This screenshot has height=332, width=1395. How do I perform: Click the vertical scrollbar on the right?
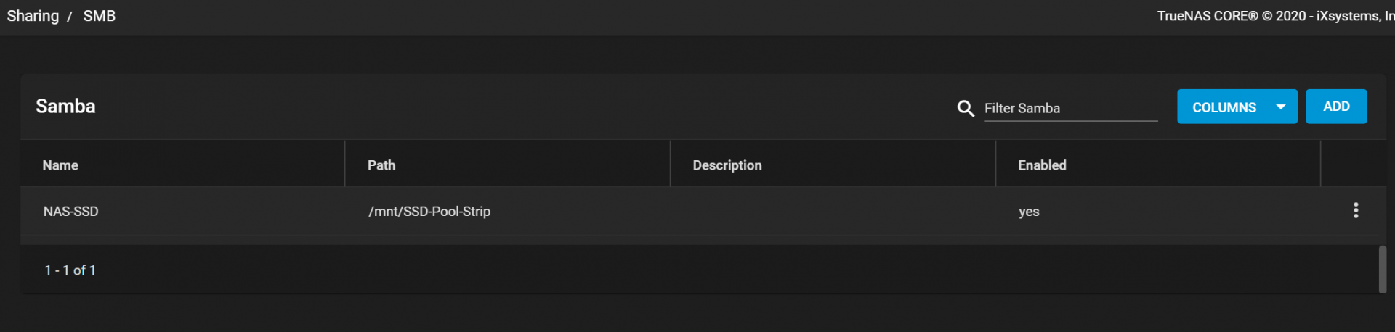click(x=1382, y=269)
